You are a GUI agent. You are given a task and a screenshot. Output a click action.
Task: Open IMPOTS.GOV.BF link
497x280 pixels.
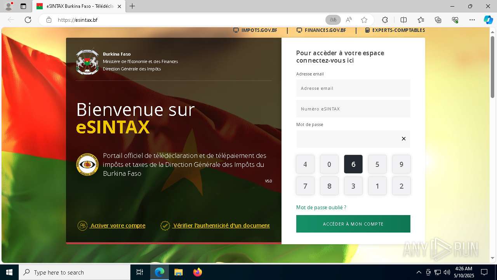(x=255, y=30)
